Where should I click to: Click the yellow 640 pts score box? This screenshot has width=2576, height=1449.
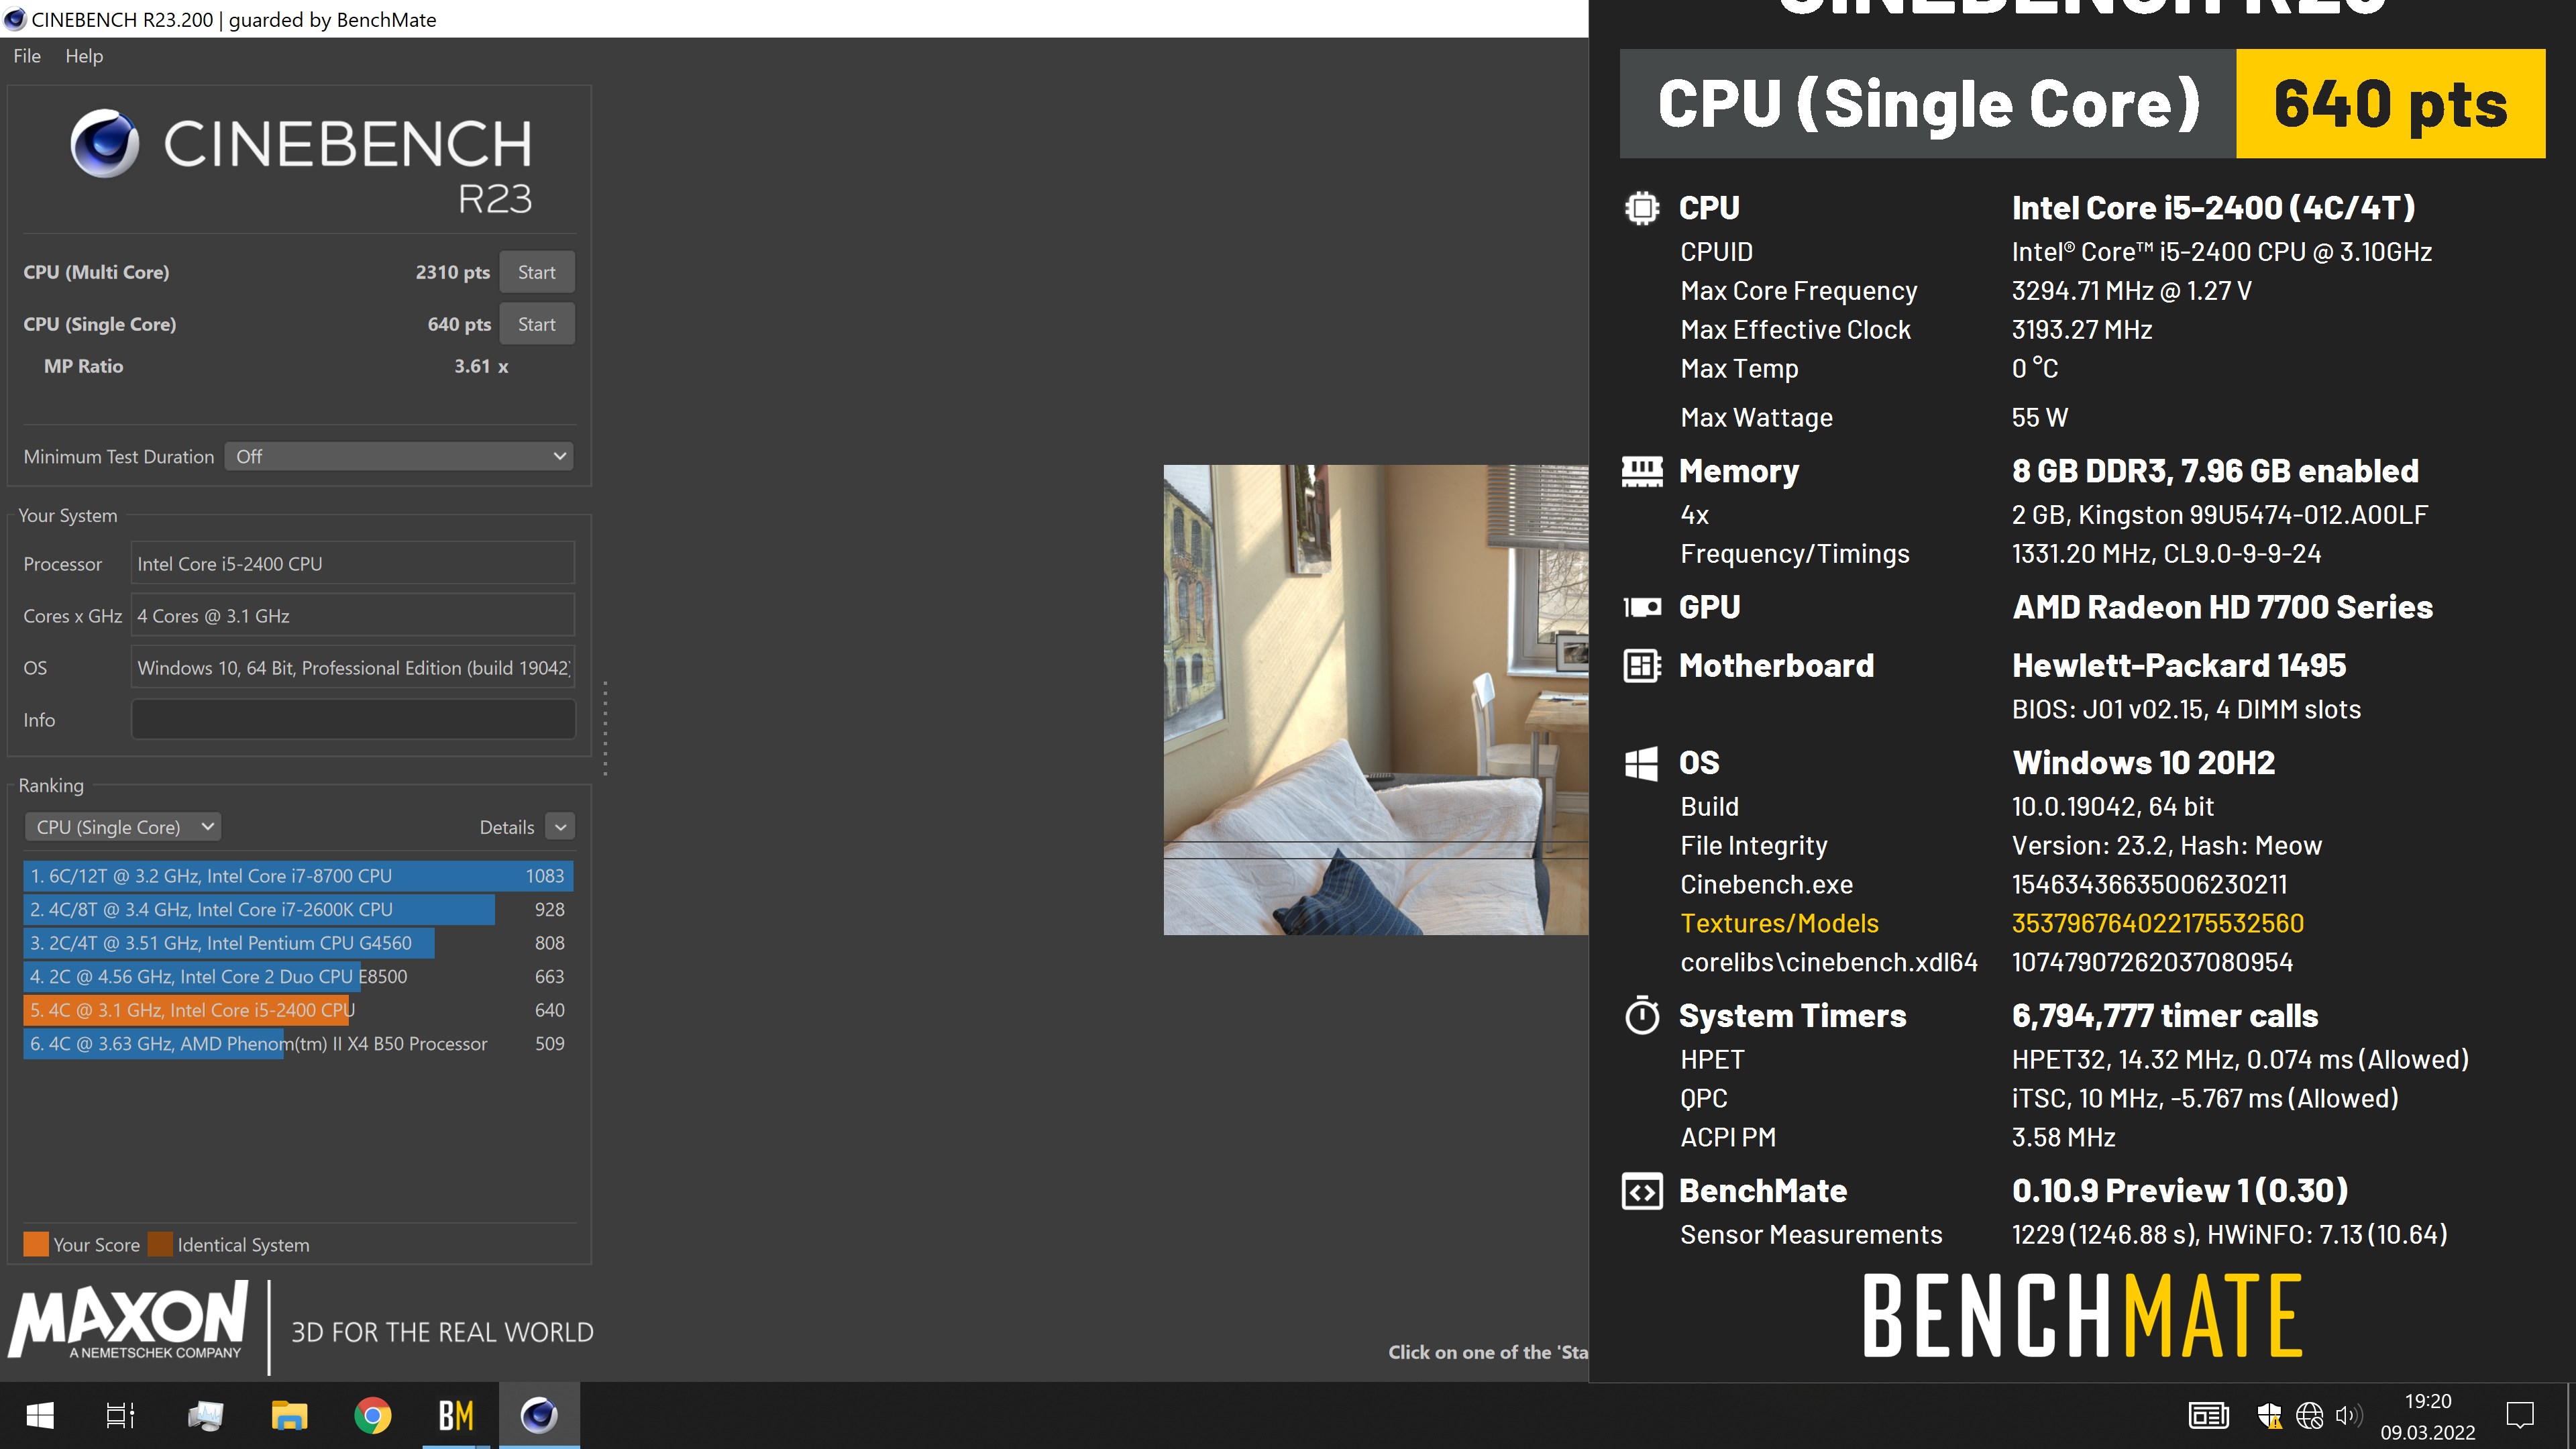click(2390, 103)
